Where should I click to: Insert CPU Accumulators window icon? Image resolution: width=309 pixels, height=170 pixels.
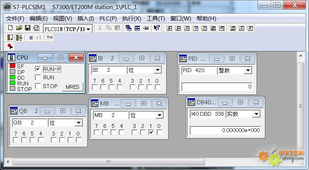click(x=241, y=28)
